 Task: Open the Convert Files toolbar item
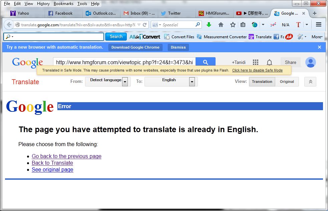click(179, 37)
